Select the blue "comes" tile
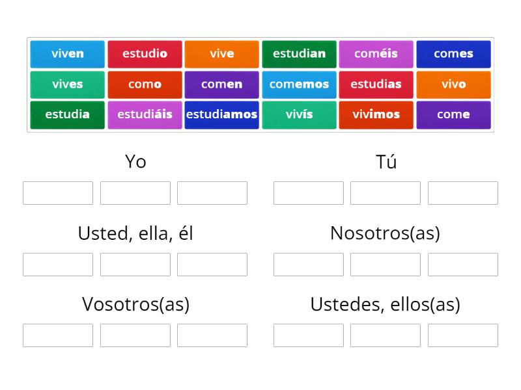This screenshot has height=390, width=521. [453, 54]
